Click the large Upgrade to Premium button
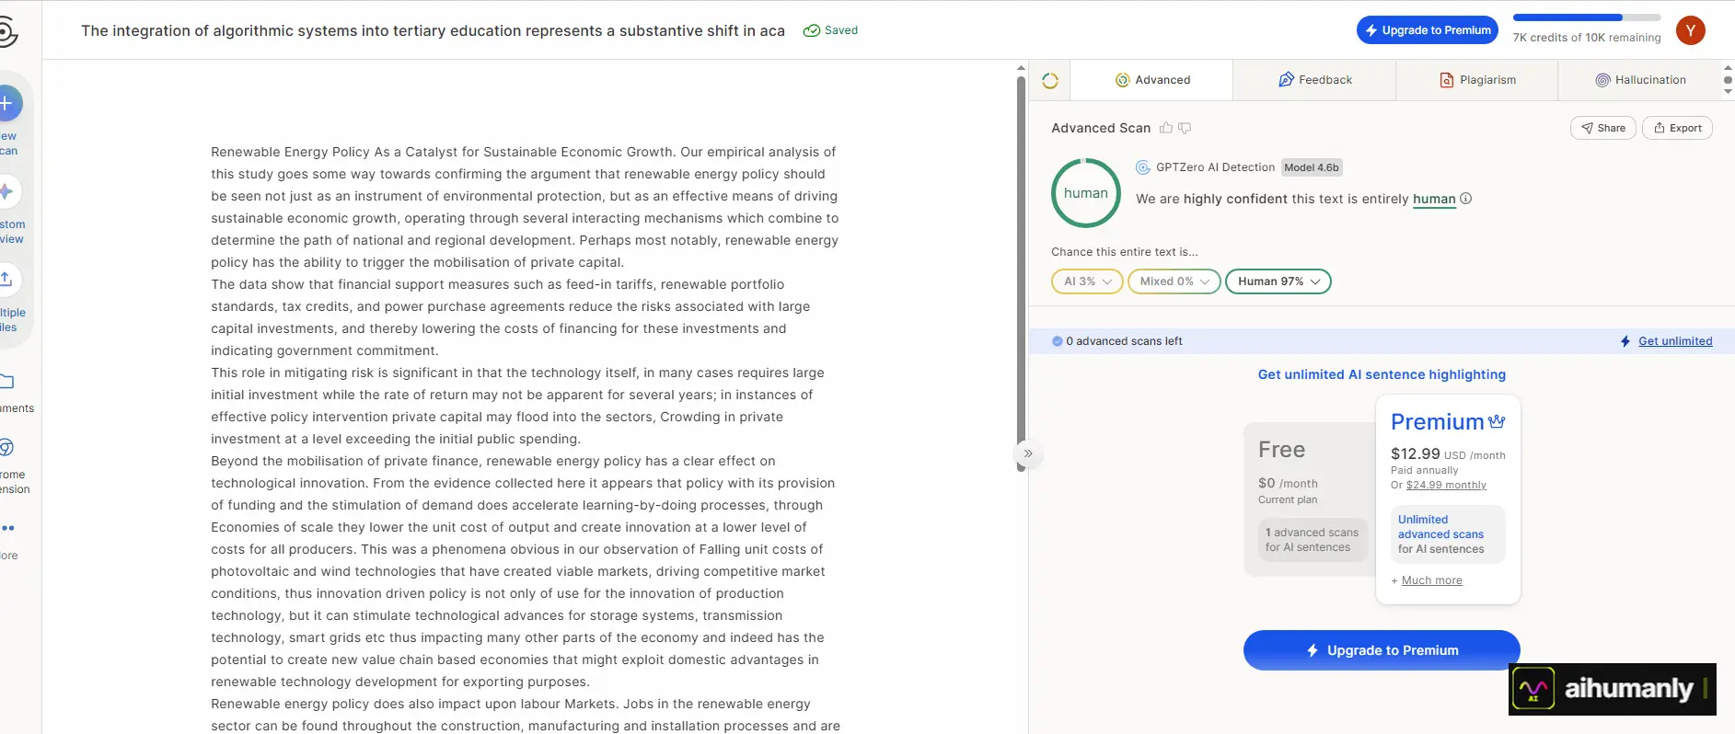This screenshot has height=734, width=1735. 1382,650
